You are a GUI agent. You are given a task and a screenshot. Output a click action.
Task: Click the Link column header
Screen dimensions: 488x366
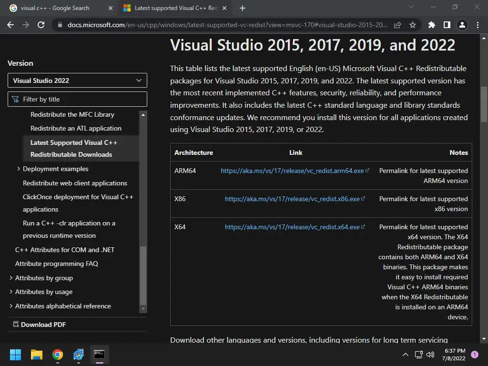(295, 152)
